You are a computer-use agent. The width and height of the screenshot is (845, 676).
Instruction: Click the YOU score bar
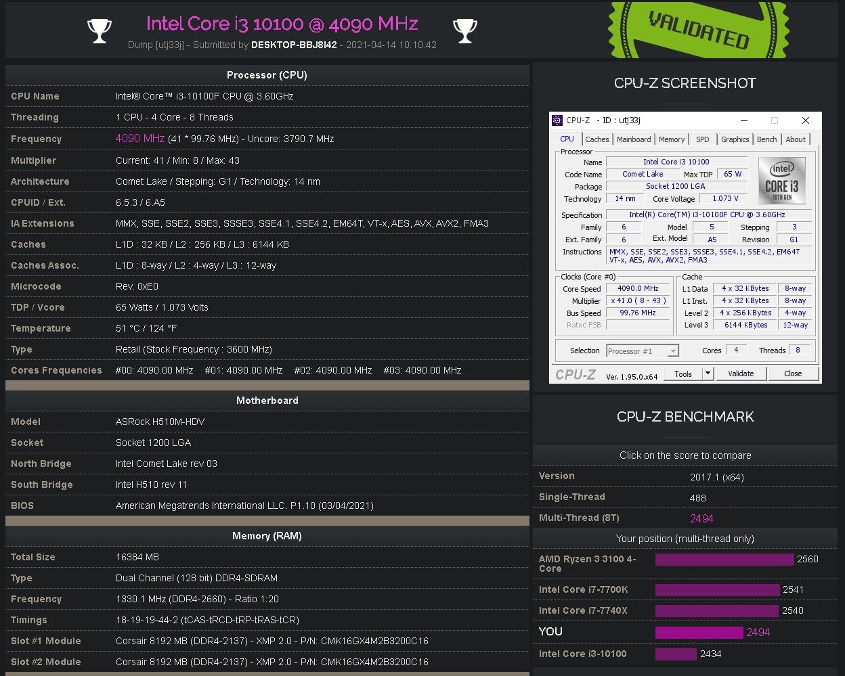[x=699, y=633]
